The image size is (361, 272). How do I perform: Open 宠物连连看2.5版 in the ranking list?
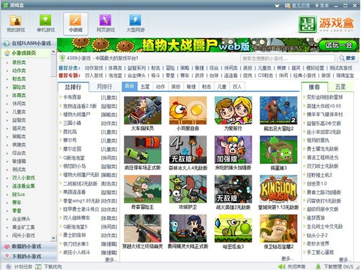pyautogui.click(x=80, y=106)
